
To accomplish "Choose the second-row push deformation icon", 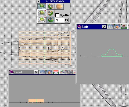I will point(51,13).
